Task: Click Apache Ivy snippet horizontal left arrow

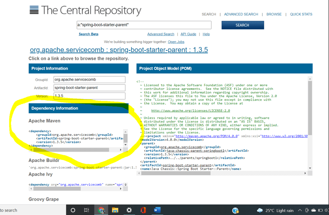Action: (31, 189)
